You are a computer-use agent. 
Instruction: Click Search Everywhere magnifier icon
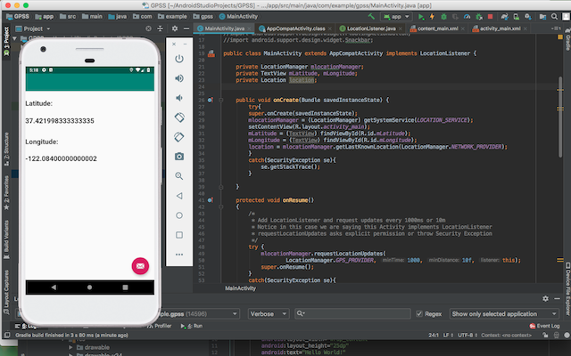click(x=554, y=16)
